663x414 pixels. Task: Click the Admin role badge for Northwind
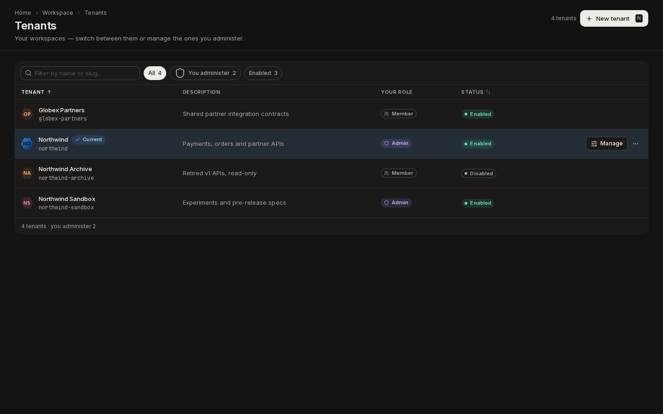pyautogui.click(x=396, y=144)
